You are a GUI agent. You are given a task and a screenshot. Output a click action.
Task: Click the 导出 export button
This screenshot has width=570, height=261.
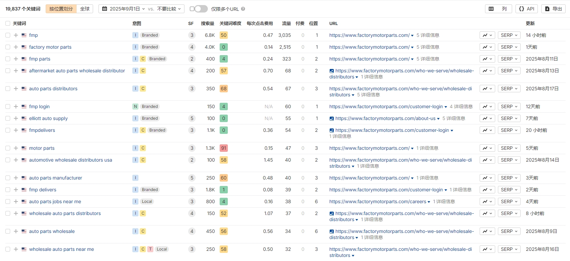pos(553,9)
